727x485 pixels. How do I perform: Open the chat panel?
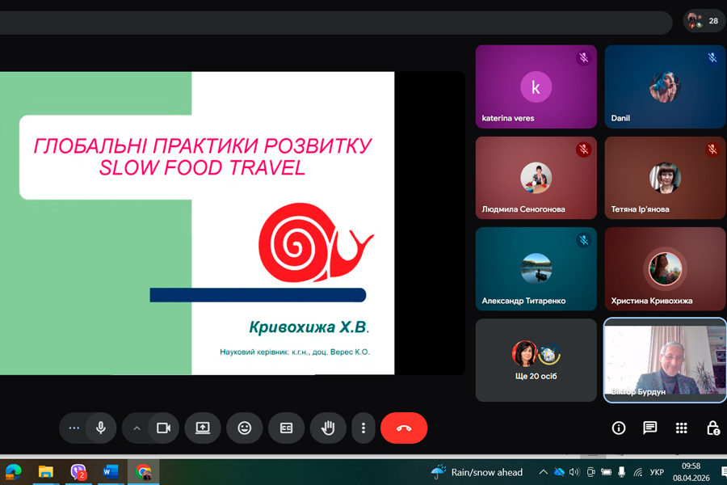pos(650,428)
